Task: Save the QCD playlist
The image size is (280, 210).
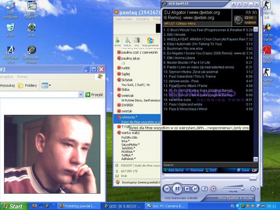Action: click(243, 170)
